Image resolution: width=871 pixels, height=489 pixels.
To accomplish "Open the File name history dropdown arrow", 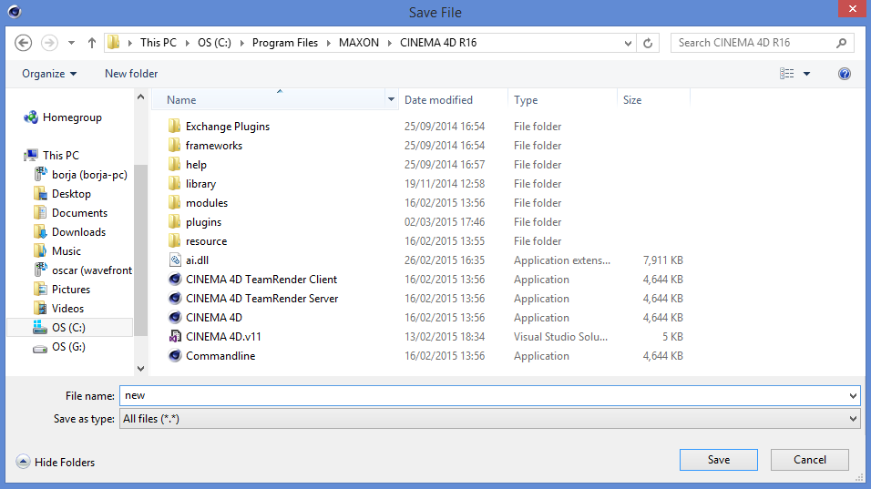I will coord(853,396).
